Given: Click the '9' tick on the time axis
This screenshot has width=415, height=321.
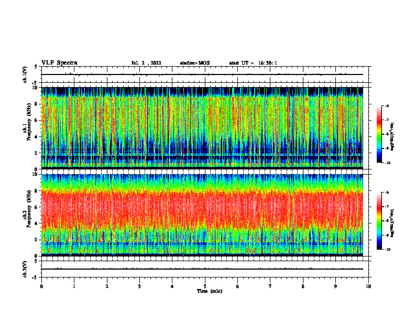Looking at the screenshot, I should (x=335, y=286).
